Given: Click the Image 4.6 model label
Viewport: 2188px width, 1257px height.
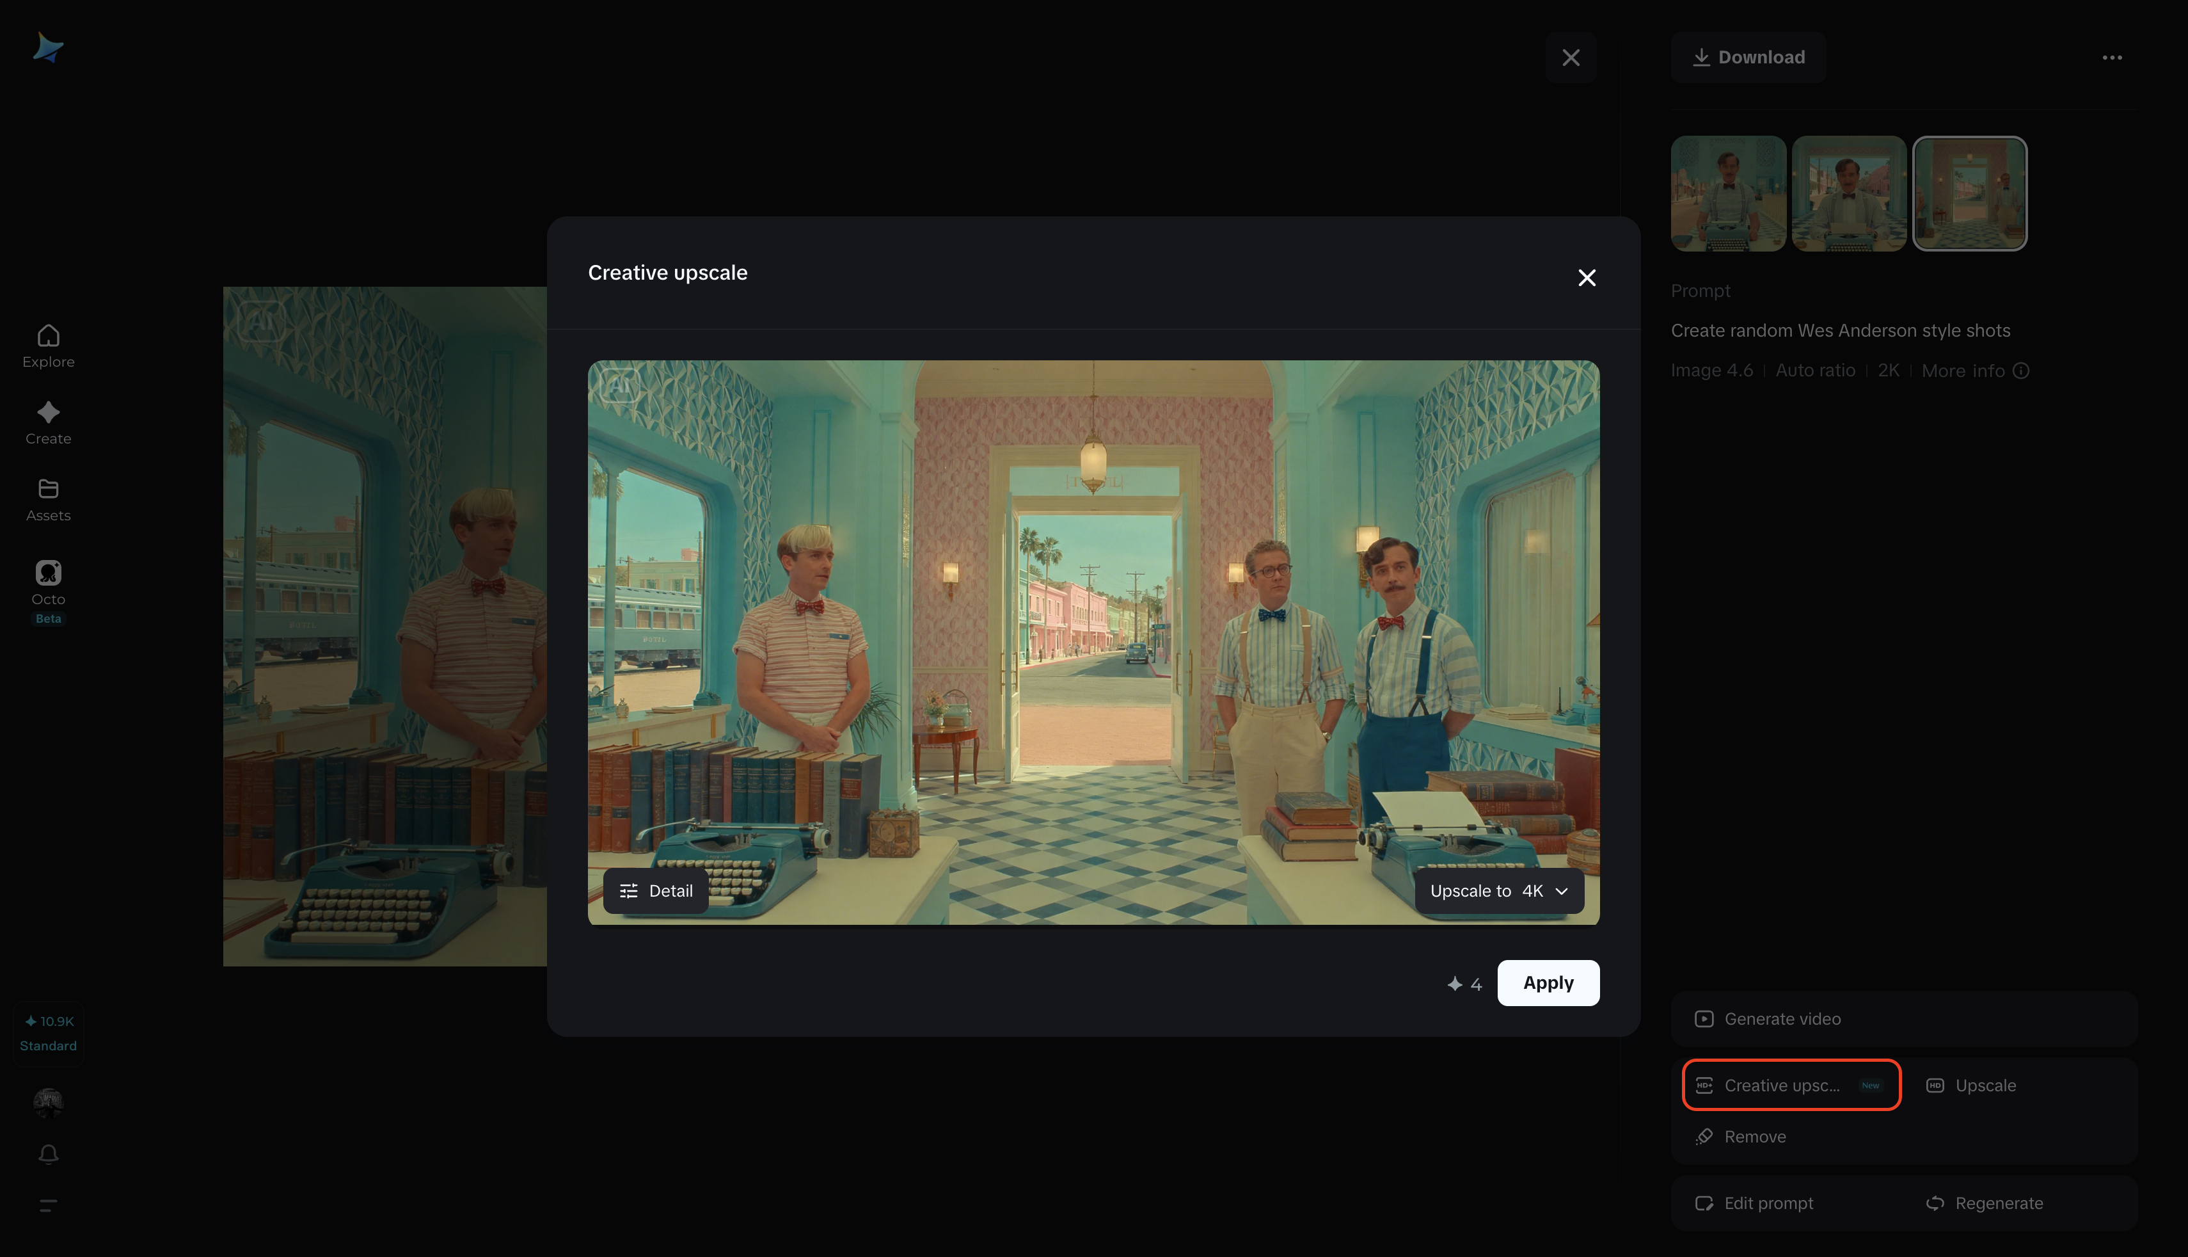Looking at the screenshot, I should coord(1712,371).
